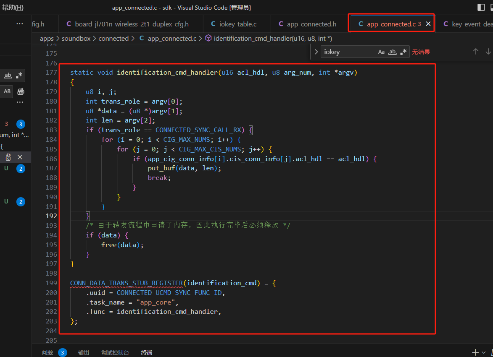Expand the replace toggle chevron in find widget
The height and width of the screenshot is (357, 493).
tap(316, 52)
